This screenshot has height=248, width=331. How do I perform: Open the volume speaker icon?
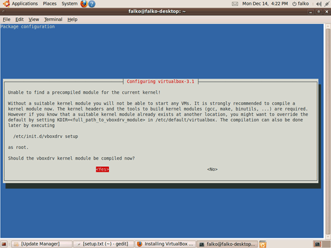tap(319, 4)
